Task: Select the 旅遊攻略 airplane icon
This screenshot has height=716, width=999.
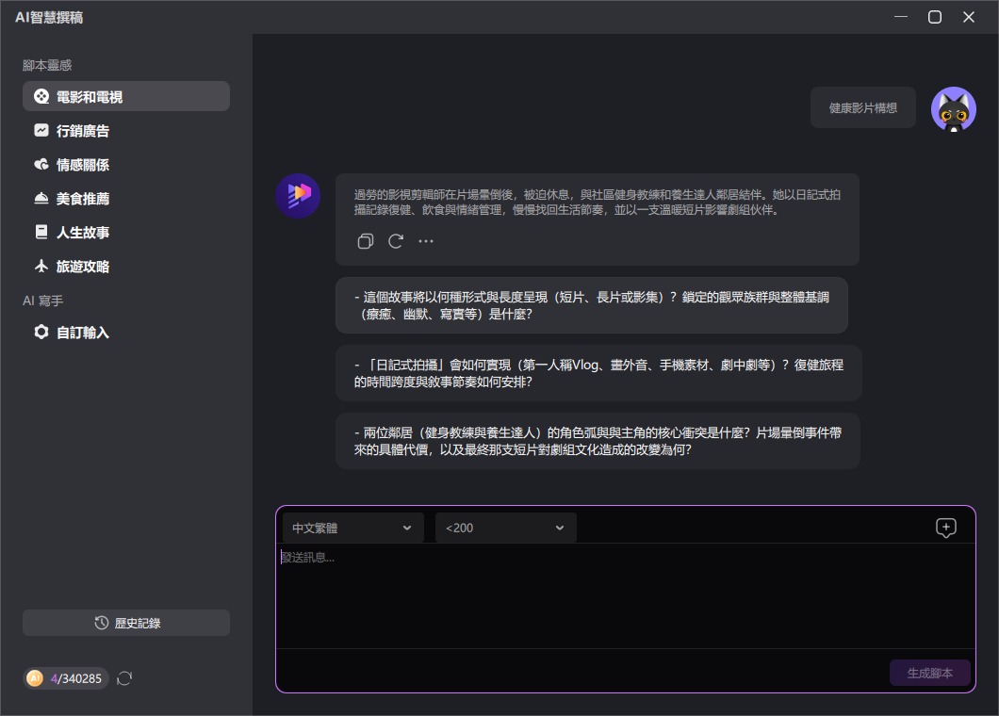Action: click(40, 267)
